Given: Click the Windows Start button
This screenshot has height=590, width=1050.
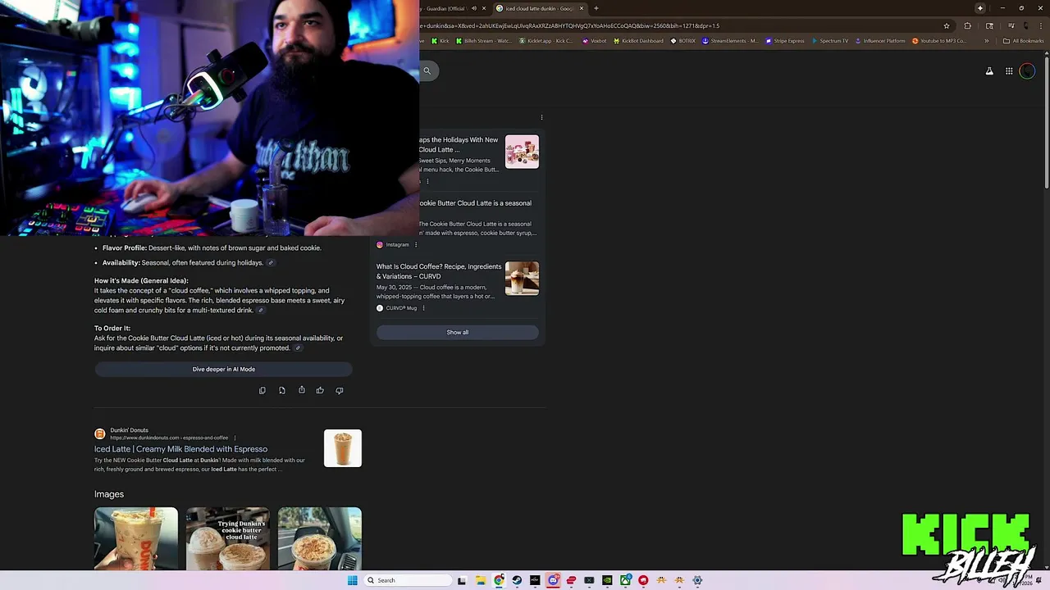Looking at the screenshot, I should [353, 580].
